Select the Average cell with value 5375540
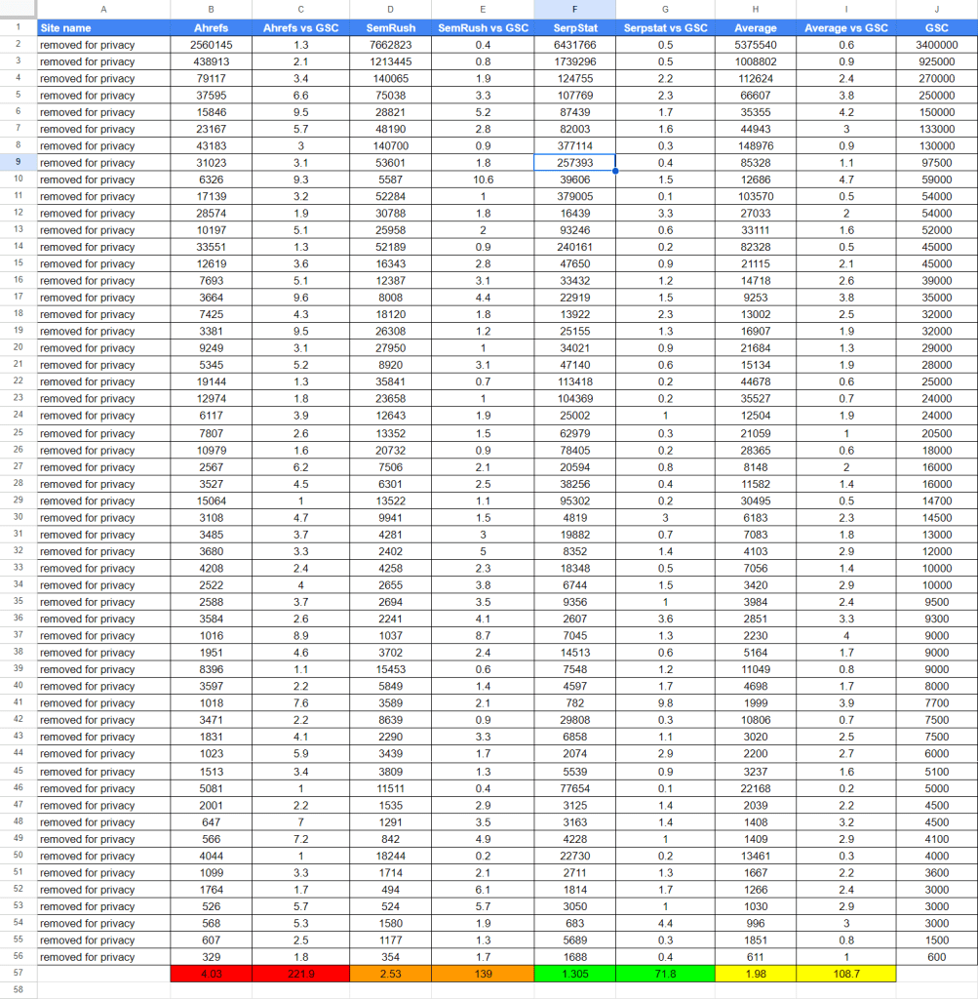Viewport: 978px width, 999px height. (755, 45)
